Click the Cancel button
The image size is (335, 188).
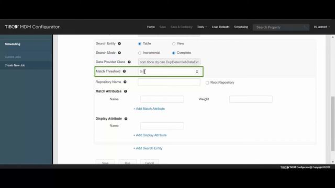(x=149, y=162)
